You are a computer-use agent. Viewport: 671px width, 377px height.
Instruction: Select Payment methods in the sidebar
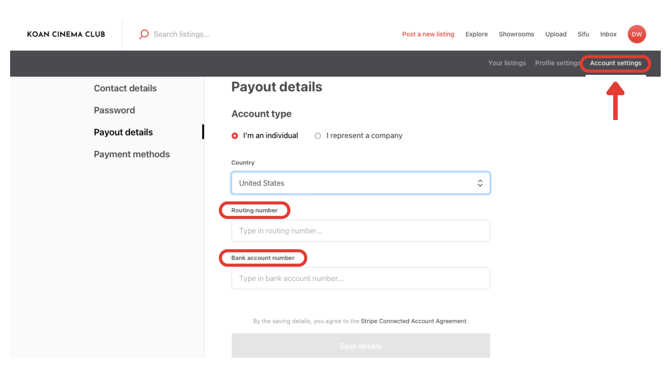132,154
